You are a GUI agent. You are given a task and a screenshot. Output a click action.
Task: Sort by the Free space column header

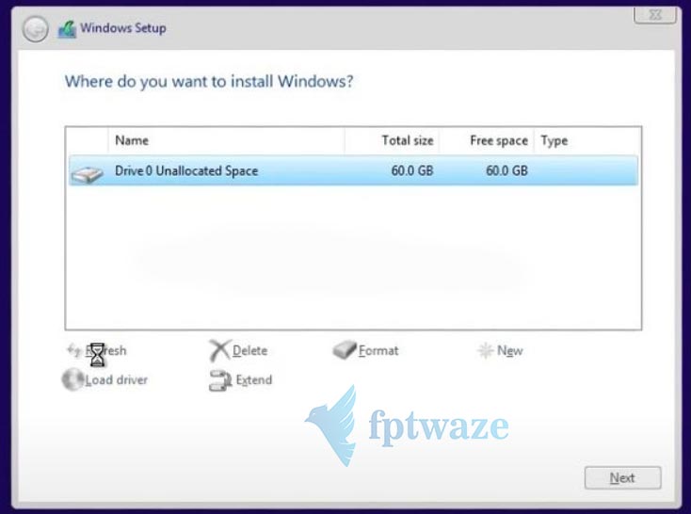point(487,140)
